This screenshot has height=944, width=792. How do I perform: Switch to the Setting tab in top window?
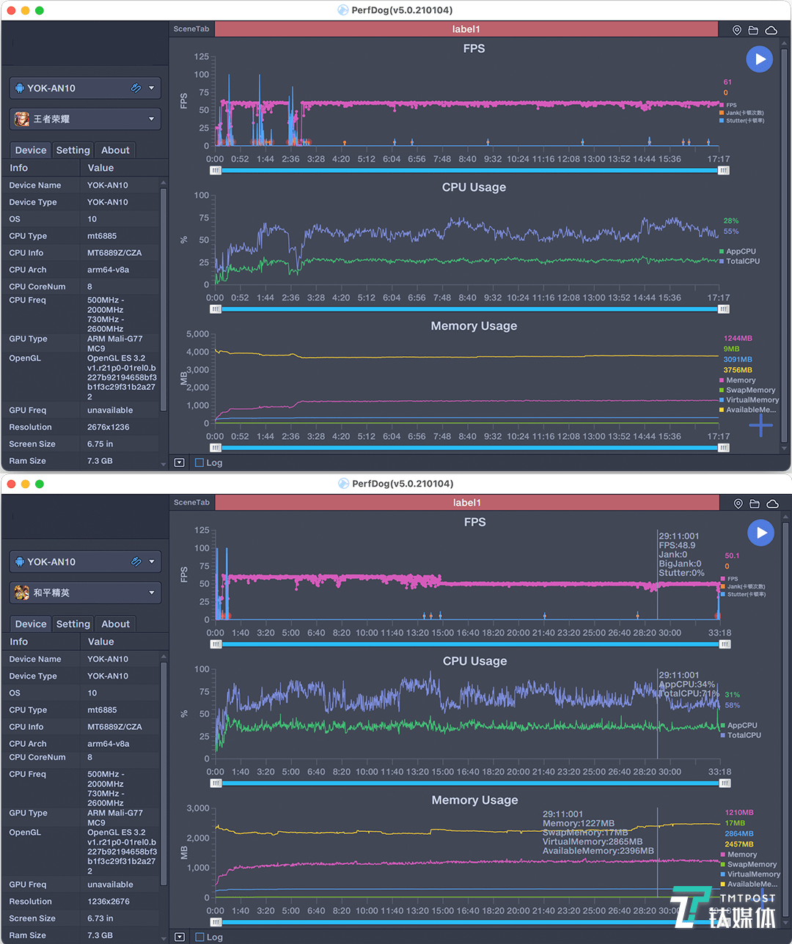click(73, 150)
